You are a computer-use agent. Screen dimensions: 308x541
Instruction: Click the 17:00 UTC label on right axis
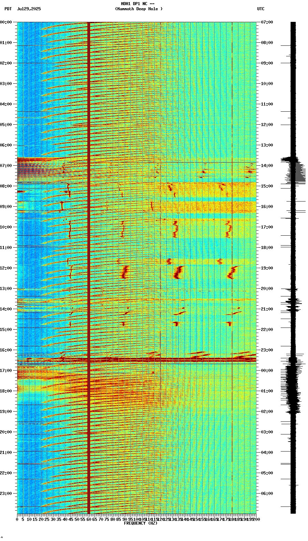(267, 227)
